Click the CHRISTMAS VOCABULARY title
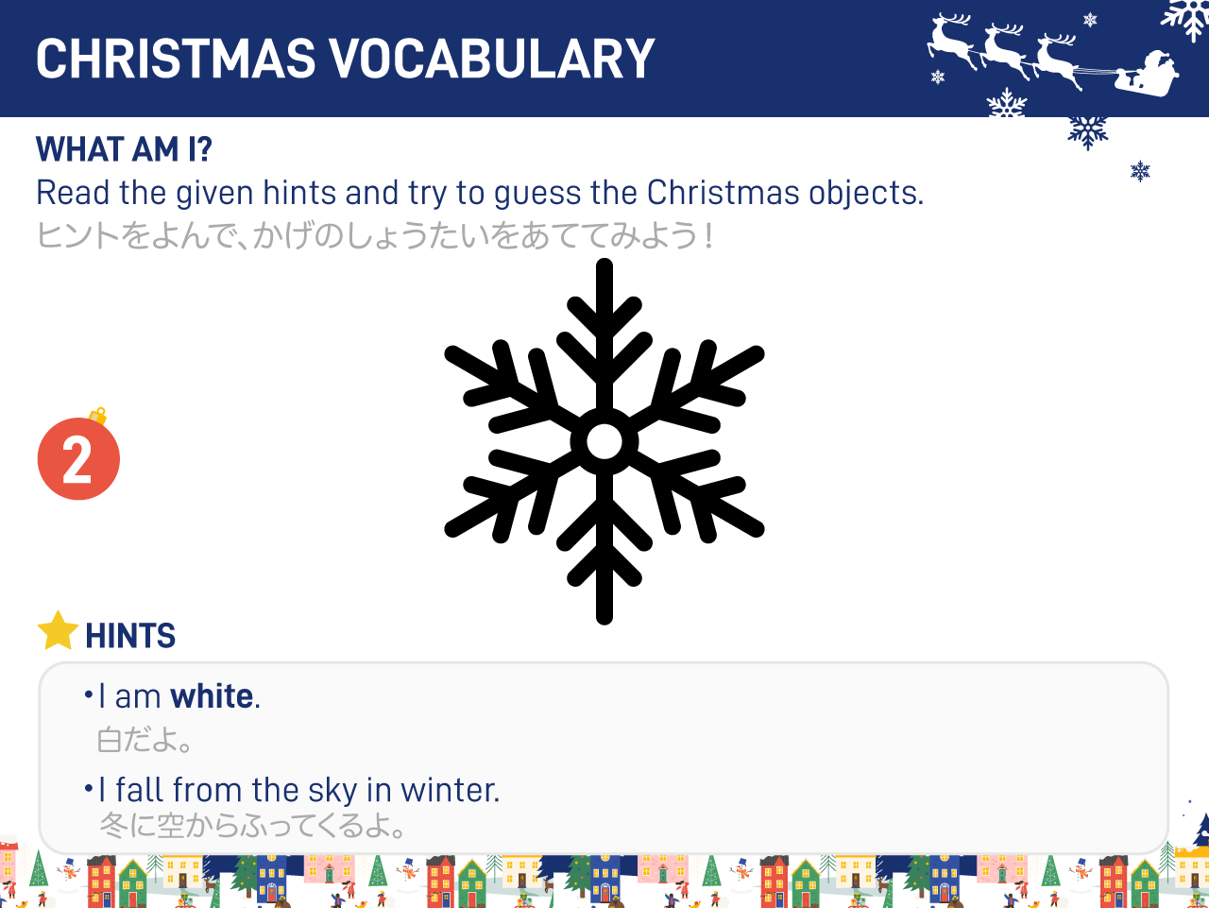 point(346,59)
